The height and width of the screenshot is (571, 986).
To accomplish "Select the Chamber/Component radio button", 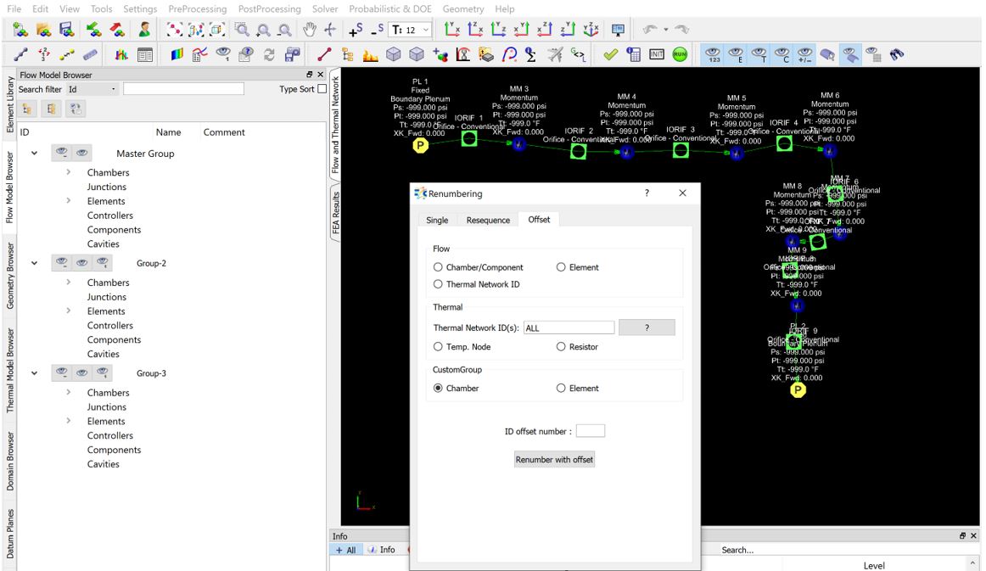I will (x=439, y=267).
